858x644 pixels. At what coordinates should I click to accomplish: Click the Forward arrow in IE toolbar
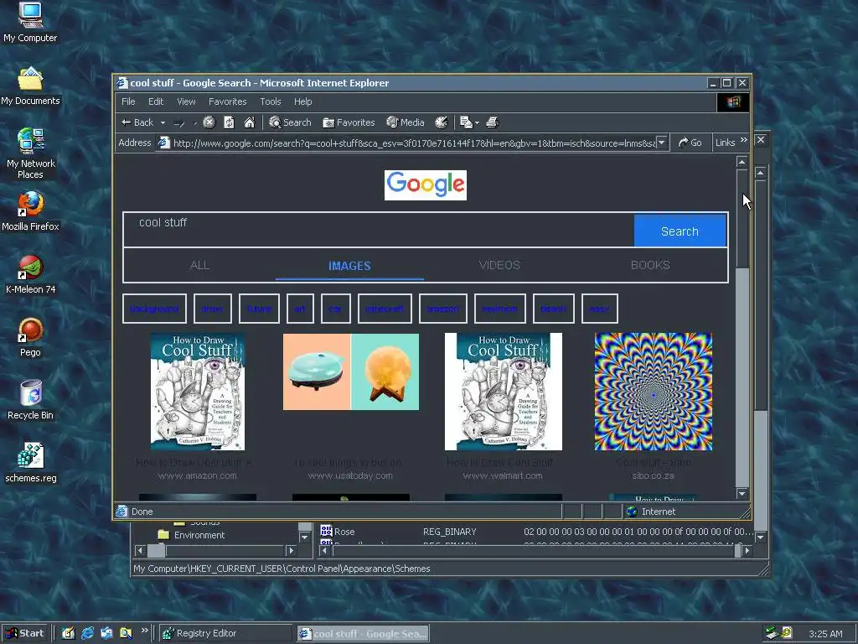pos(179,123)
